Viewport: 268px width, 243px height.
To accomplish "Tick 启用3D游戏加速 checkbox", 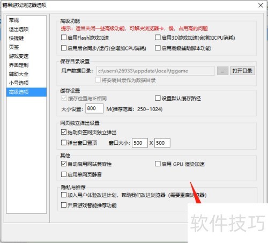I will tap(158, 38).
